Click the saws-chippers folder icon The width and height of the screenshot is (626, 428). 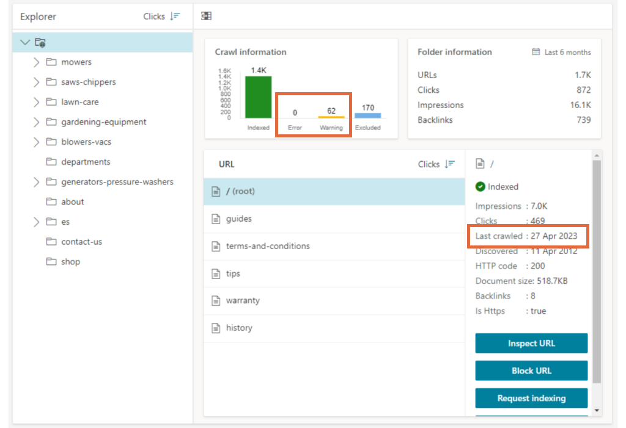(51, 82)
